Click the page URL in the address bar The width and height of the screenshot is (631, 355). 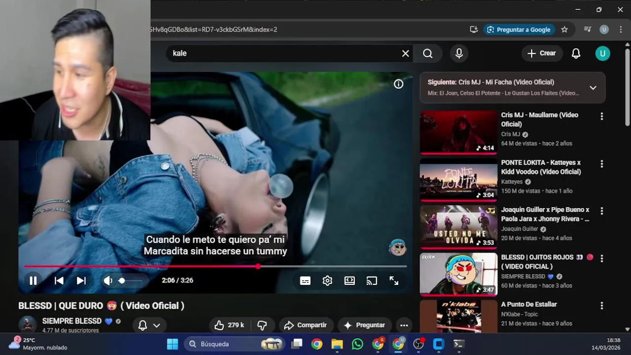coord(213,30)
